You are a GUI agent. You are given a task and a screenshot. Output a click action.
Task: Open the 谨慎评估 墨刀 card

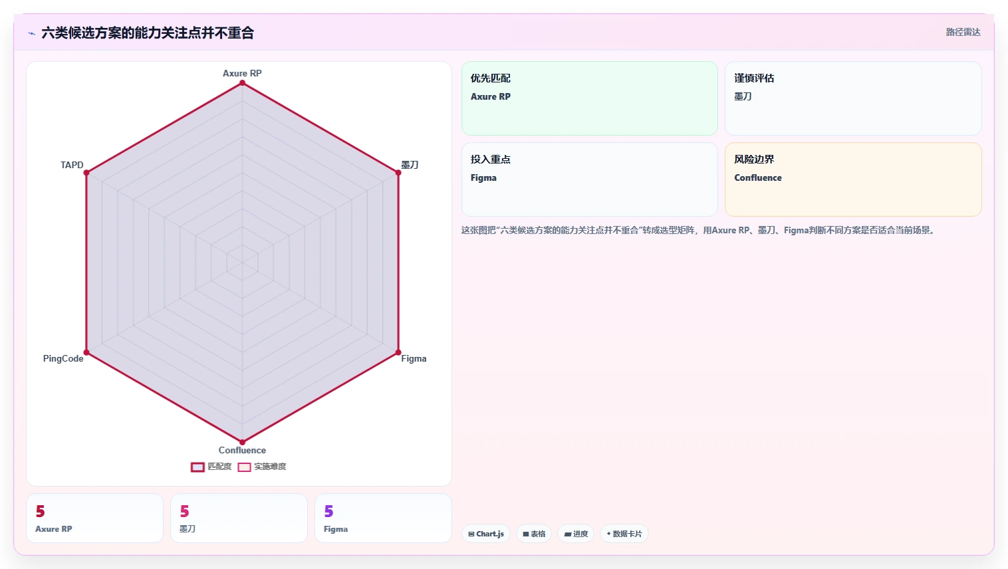tap(853, 98)
